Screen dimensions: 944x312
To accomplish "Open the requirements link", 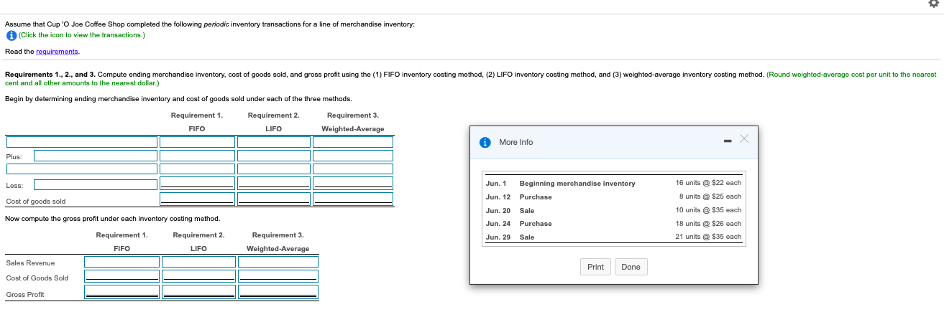I will (x=57, y=52).
